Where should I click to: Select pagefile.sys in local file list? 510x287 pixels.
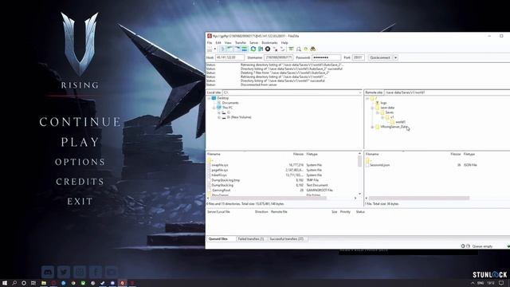220,170
